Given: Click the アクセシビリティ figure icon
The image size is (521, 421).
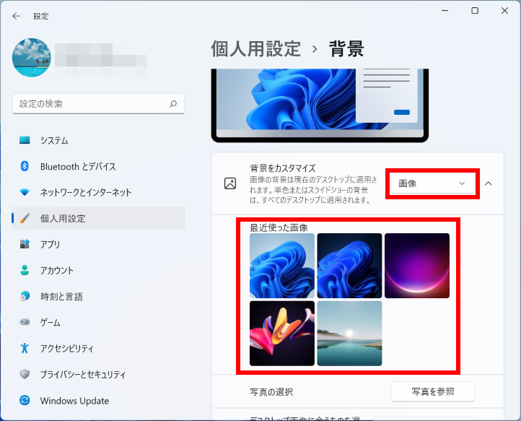Looking at the screenshot, I should [x=25, y=348].
